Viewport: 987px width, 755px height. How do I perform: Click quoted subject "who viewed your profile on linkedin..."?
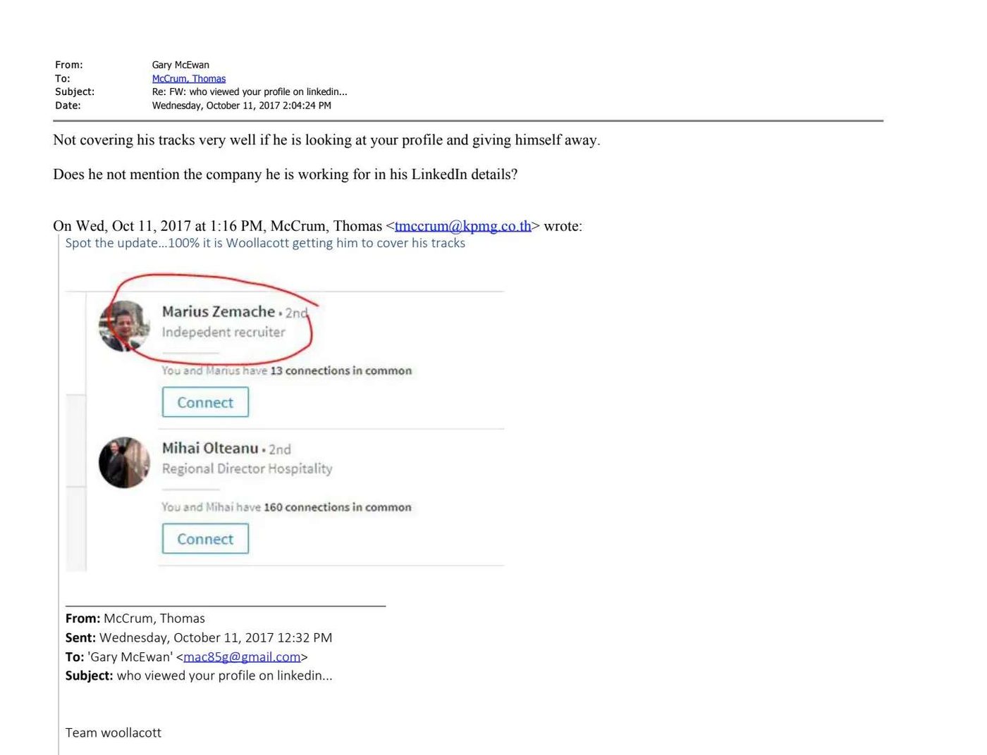224,675
